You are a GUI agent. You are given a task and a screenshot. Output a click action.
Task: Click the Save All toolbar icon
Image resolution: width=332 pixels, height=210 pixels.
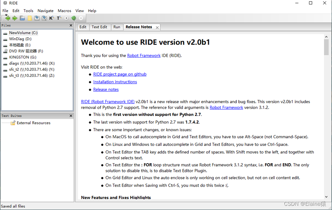[x=44, y=18]
